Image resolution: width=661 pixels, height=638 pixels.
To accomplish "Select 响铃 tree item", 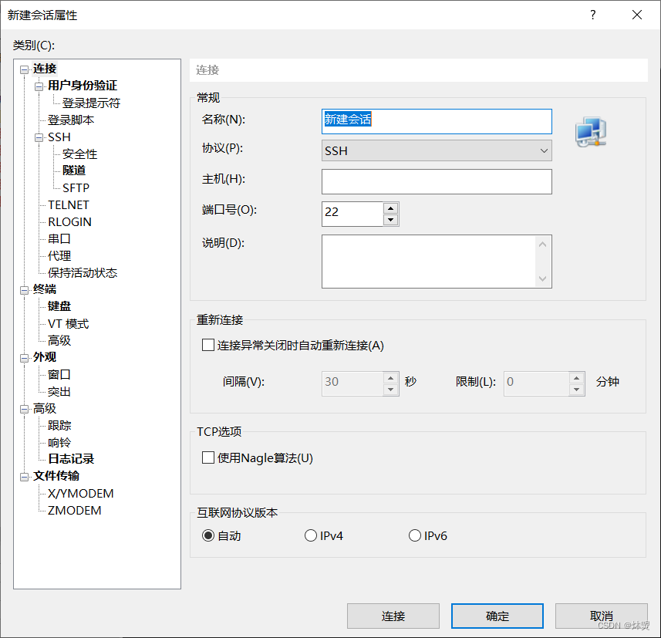I will pos(59,442).
